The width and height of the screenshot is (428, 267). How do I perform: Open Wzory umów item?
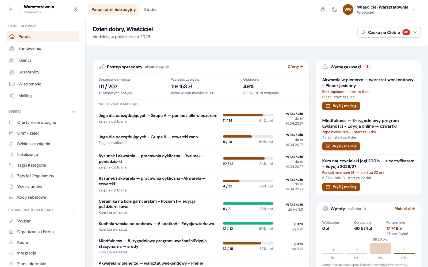(x=43, y=187)
